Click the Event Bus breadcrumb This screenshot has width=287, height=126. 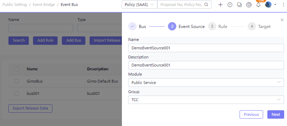click(x=69, y=5)
